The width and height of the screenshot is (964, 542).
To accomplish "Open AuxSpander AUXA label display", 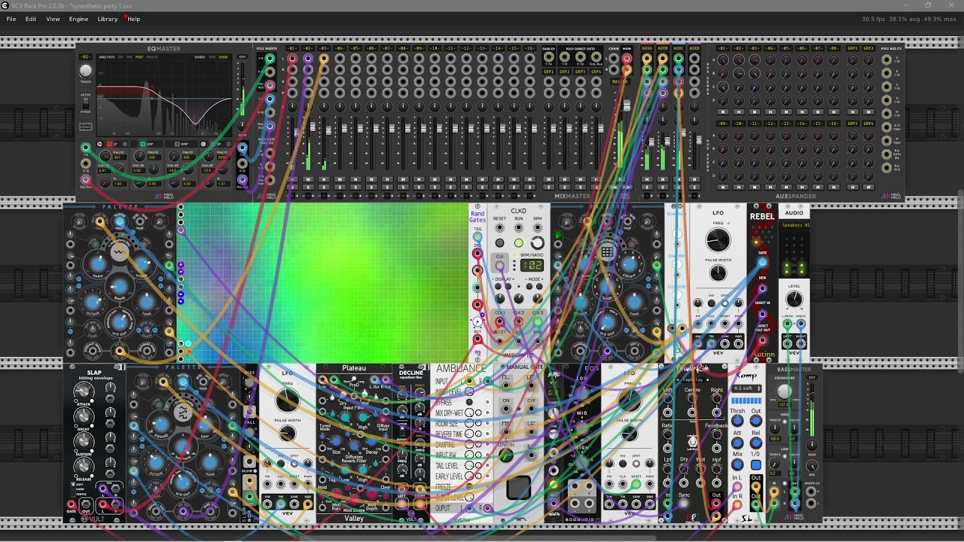I will 647,48.
